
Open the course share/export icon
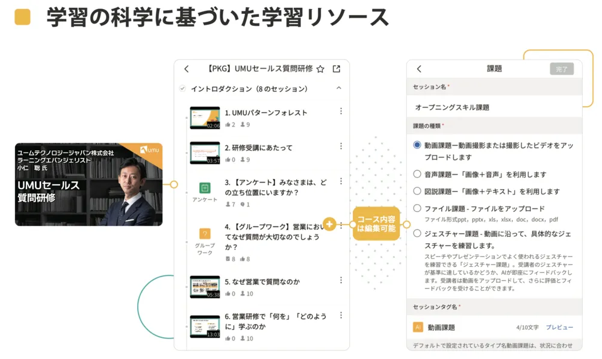pyautogui.click(x=337, y=69)
